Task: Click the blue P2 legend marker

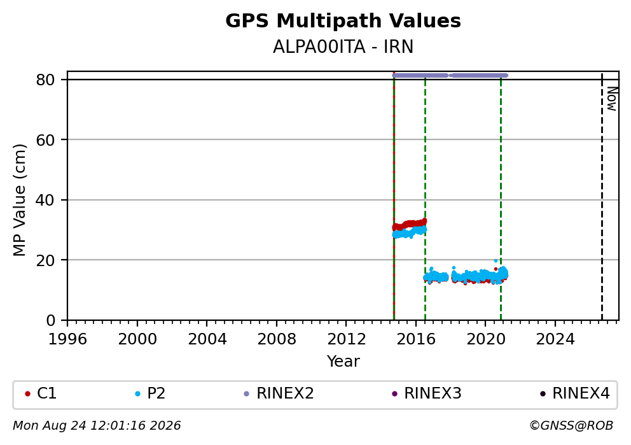Action: tap(137, 394)
